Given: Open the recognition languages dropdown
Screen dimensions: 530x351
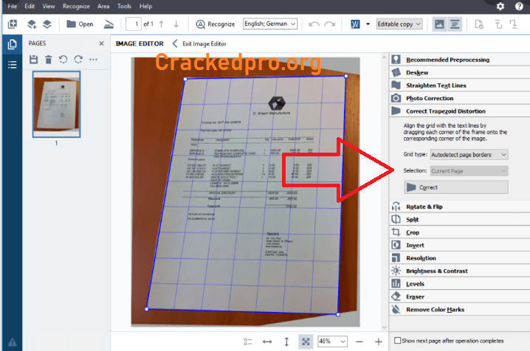Looking at the screenshot, I should [x=270, y=24].
